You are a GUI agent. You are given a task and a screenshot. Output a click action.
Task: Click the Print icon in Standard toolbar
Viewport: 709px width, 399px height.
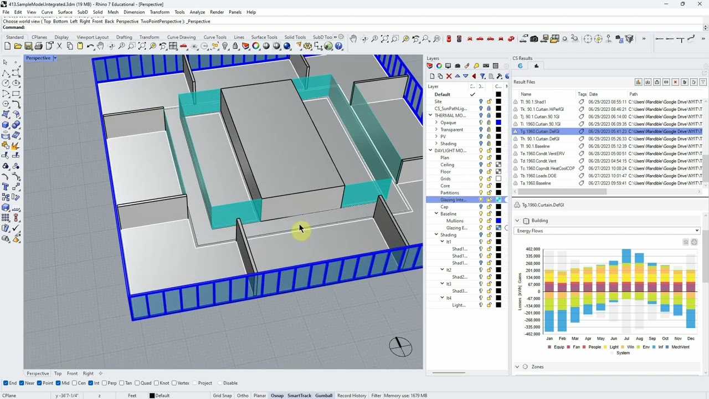tap(38, 46)
